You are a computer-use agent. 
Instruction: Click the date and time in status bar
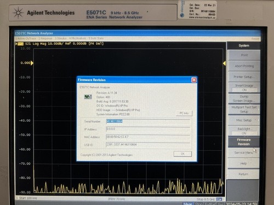(242, 204)
